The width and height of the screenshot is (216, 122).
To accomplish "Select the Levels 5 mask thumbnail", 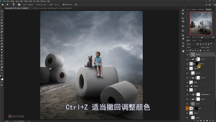I will [198, 59].
